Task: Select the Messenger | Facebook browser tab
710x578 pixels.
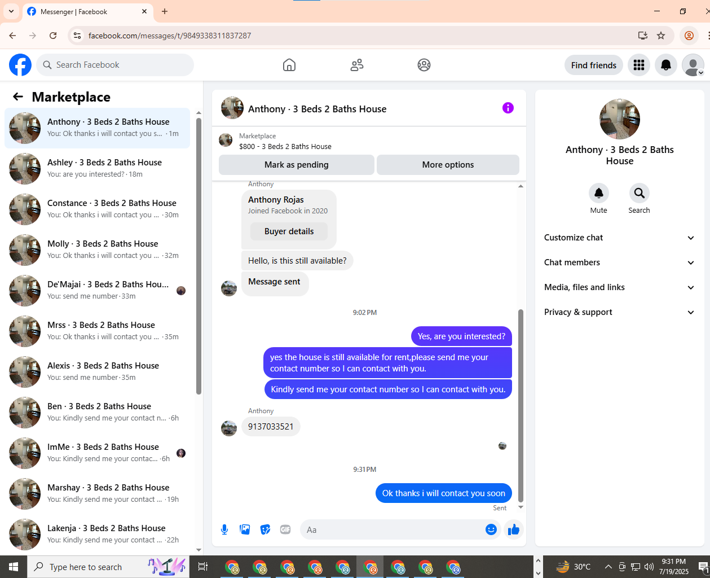Action: pos(87,11)
